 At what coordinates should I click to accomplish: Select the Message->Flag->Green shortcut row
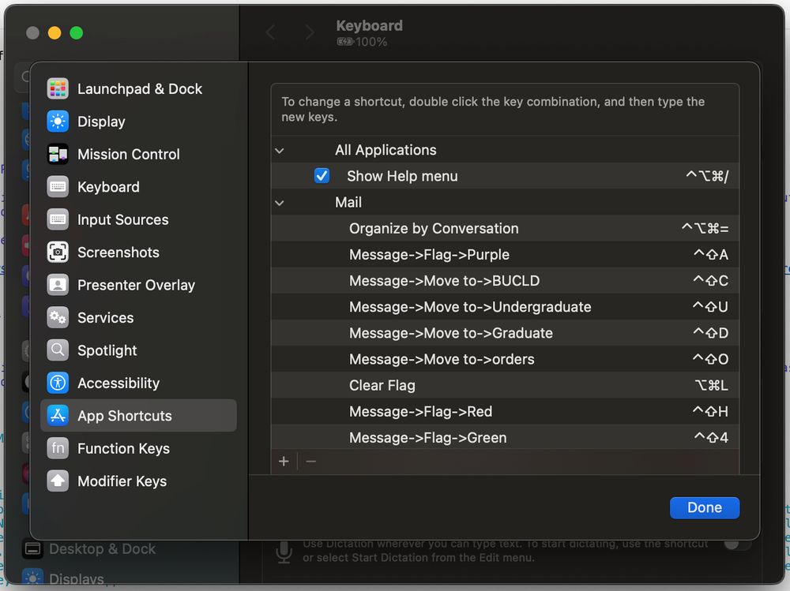[x=505, y=437]
